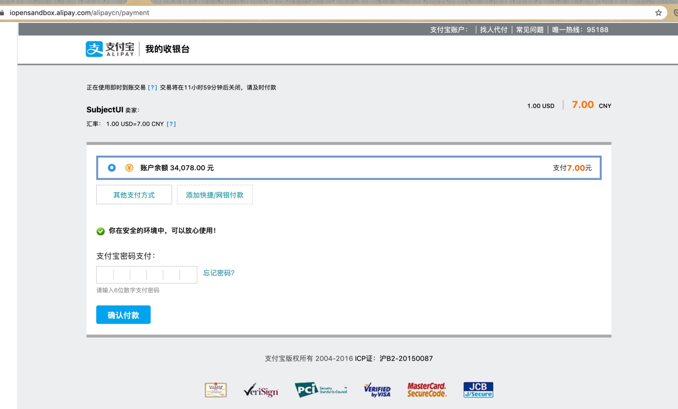The width and height of the screenshot is (678, 409).
Task: Click the green security checkmark icon
Action: (100, 231)
